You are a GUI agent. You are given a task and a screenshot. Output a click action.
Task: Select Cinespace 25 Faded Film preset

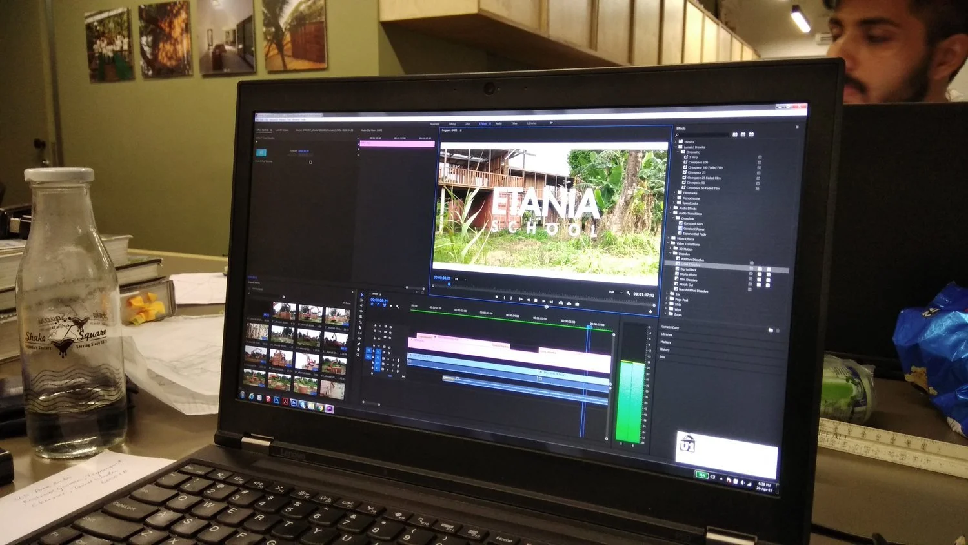coord(701,178)
